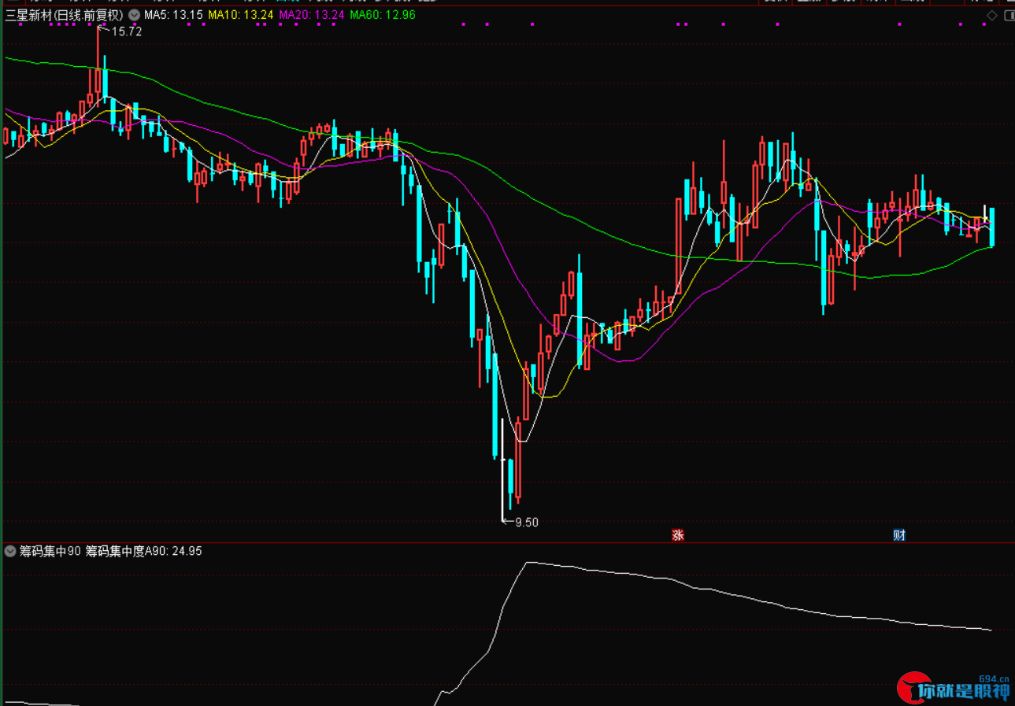Open the blue 财 event marker
This screenshot has height=706, width=1015.
pyautogui.click(x=899, y=535)
